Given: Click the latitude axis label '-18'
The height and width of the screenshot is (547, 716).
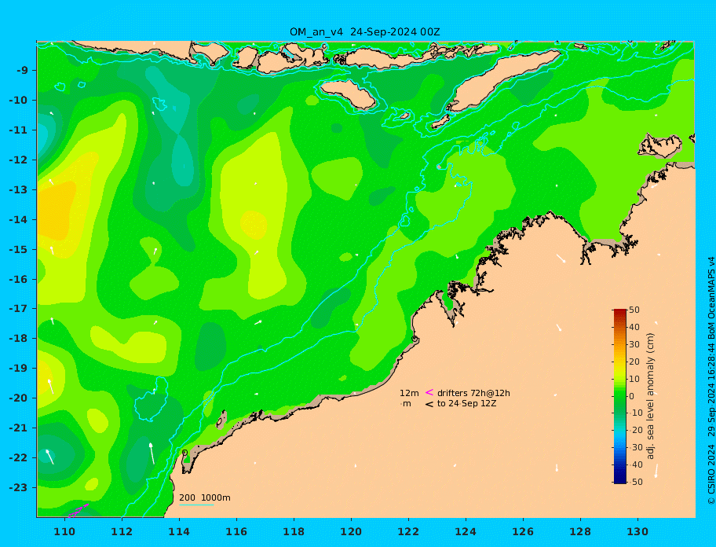Looking at the screenshot, I should pos(18,339).
